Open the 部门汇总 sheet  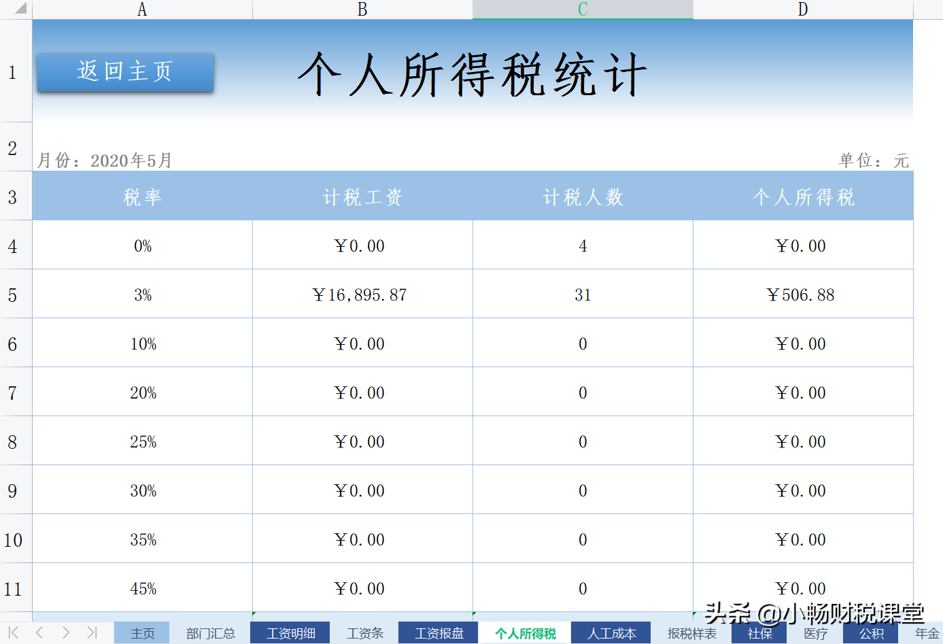(211, 633)
